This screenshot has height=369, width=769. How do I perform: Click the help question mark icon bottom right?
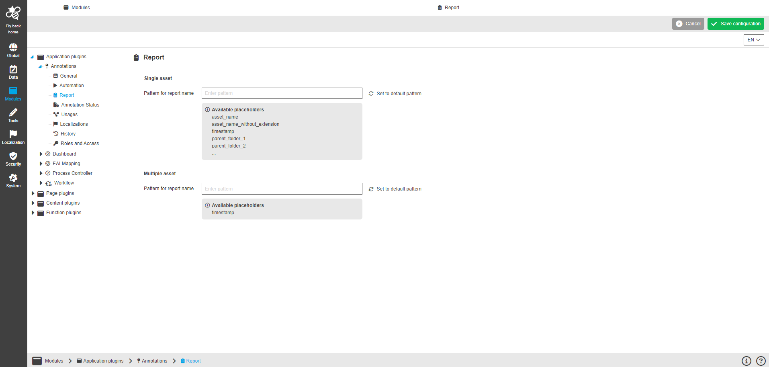[x=761, y=361]
